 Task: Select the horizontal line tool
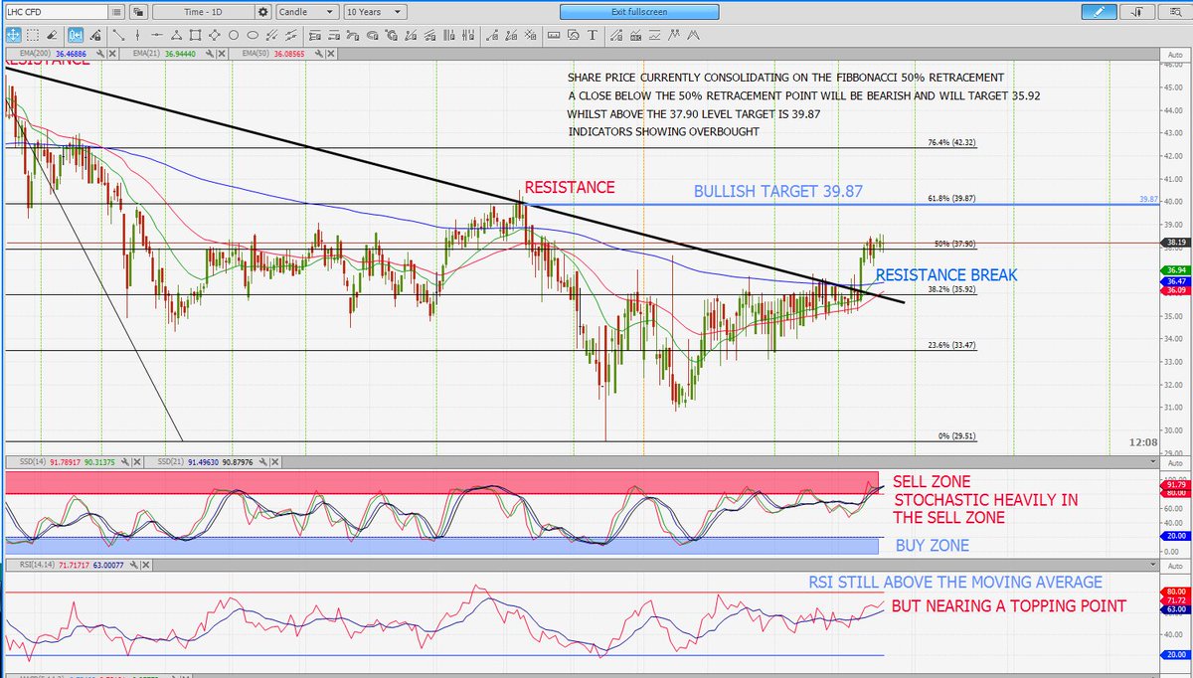[156, 35]
